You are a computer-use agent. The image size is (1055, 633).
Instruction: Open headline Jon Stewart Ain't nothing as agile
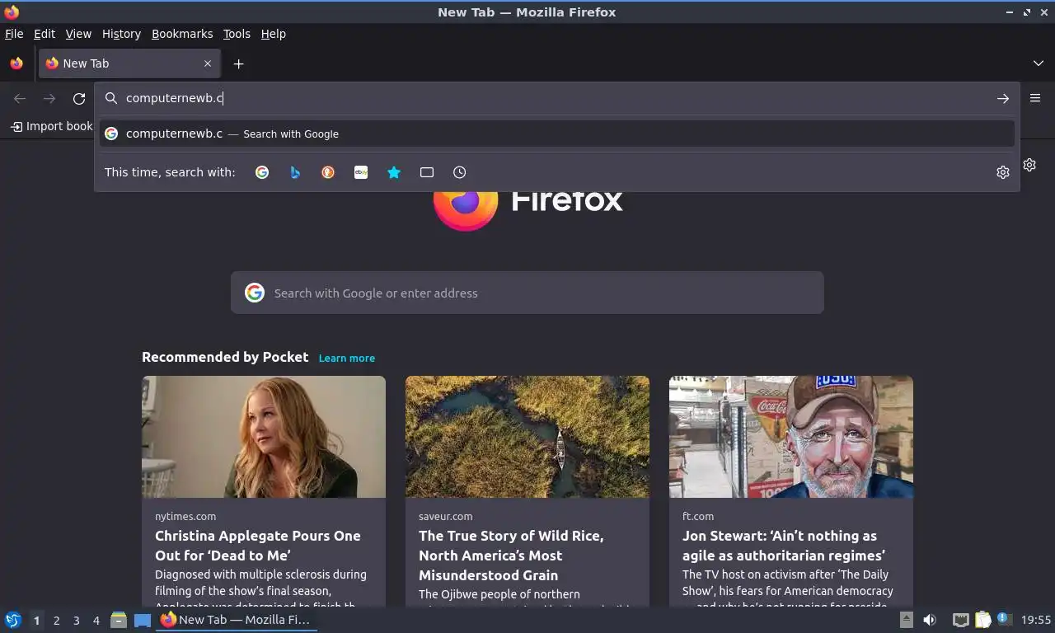coord(784,546)
